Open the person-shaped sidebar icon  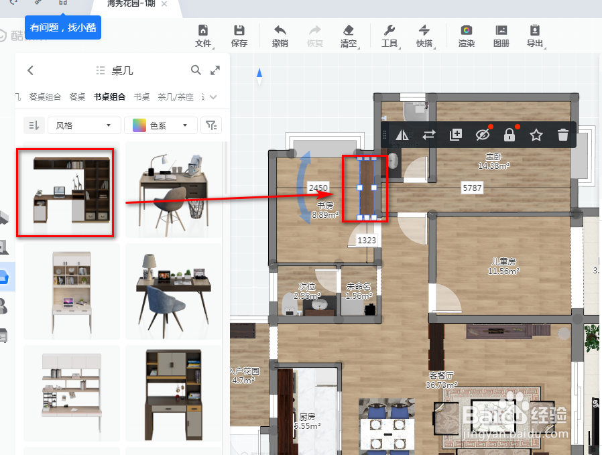pyautogui.click(x=3, y=306)
